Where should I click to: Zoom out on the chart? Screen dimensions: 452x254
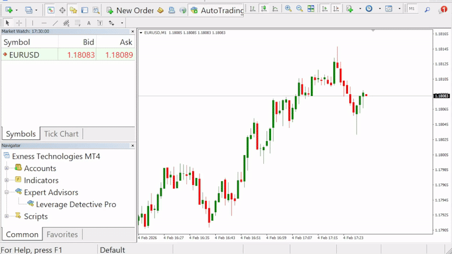point(299,8)
